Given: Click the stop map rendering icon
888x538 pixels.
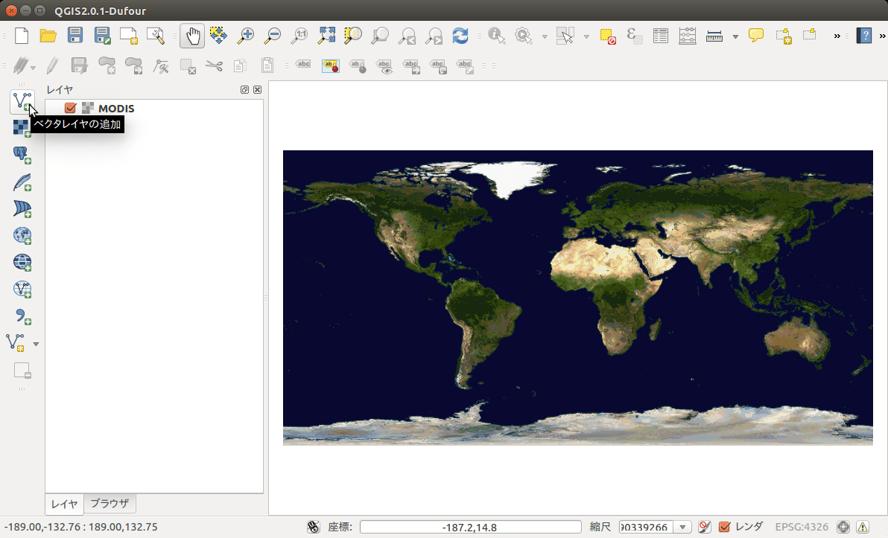Looking at the screenshot, I should pos(704,527).
